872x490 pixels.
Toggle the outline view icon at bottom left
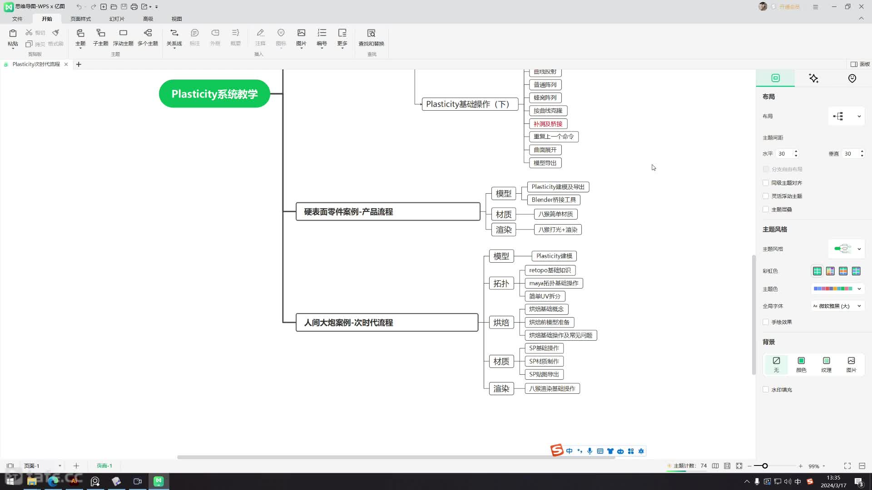(10, 466)
